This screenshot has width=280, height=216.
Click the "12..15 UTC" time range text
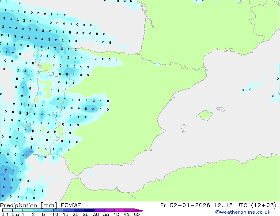coord(231,205)
